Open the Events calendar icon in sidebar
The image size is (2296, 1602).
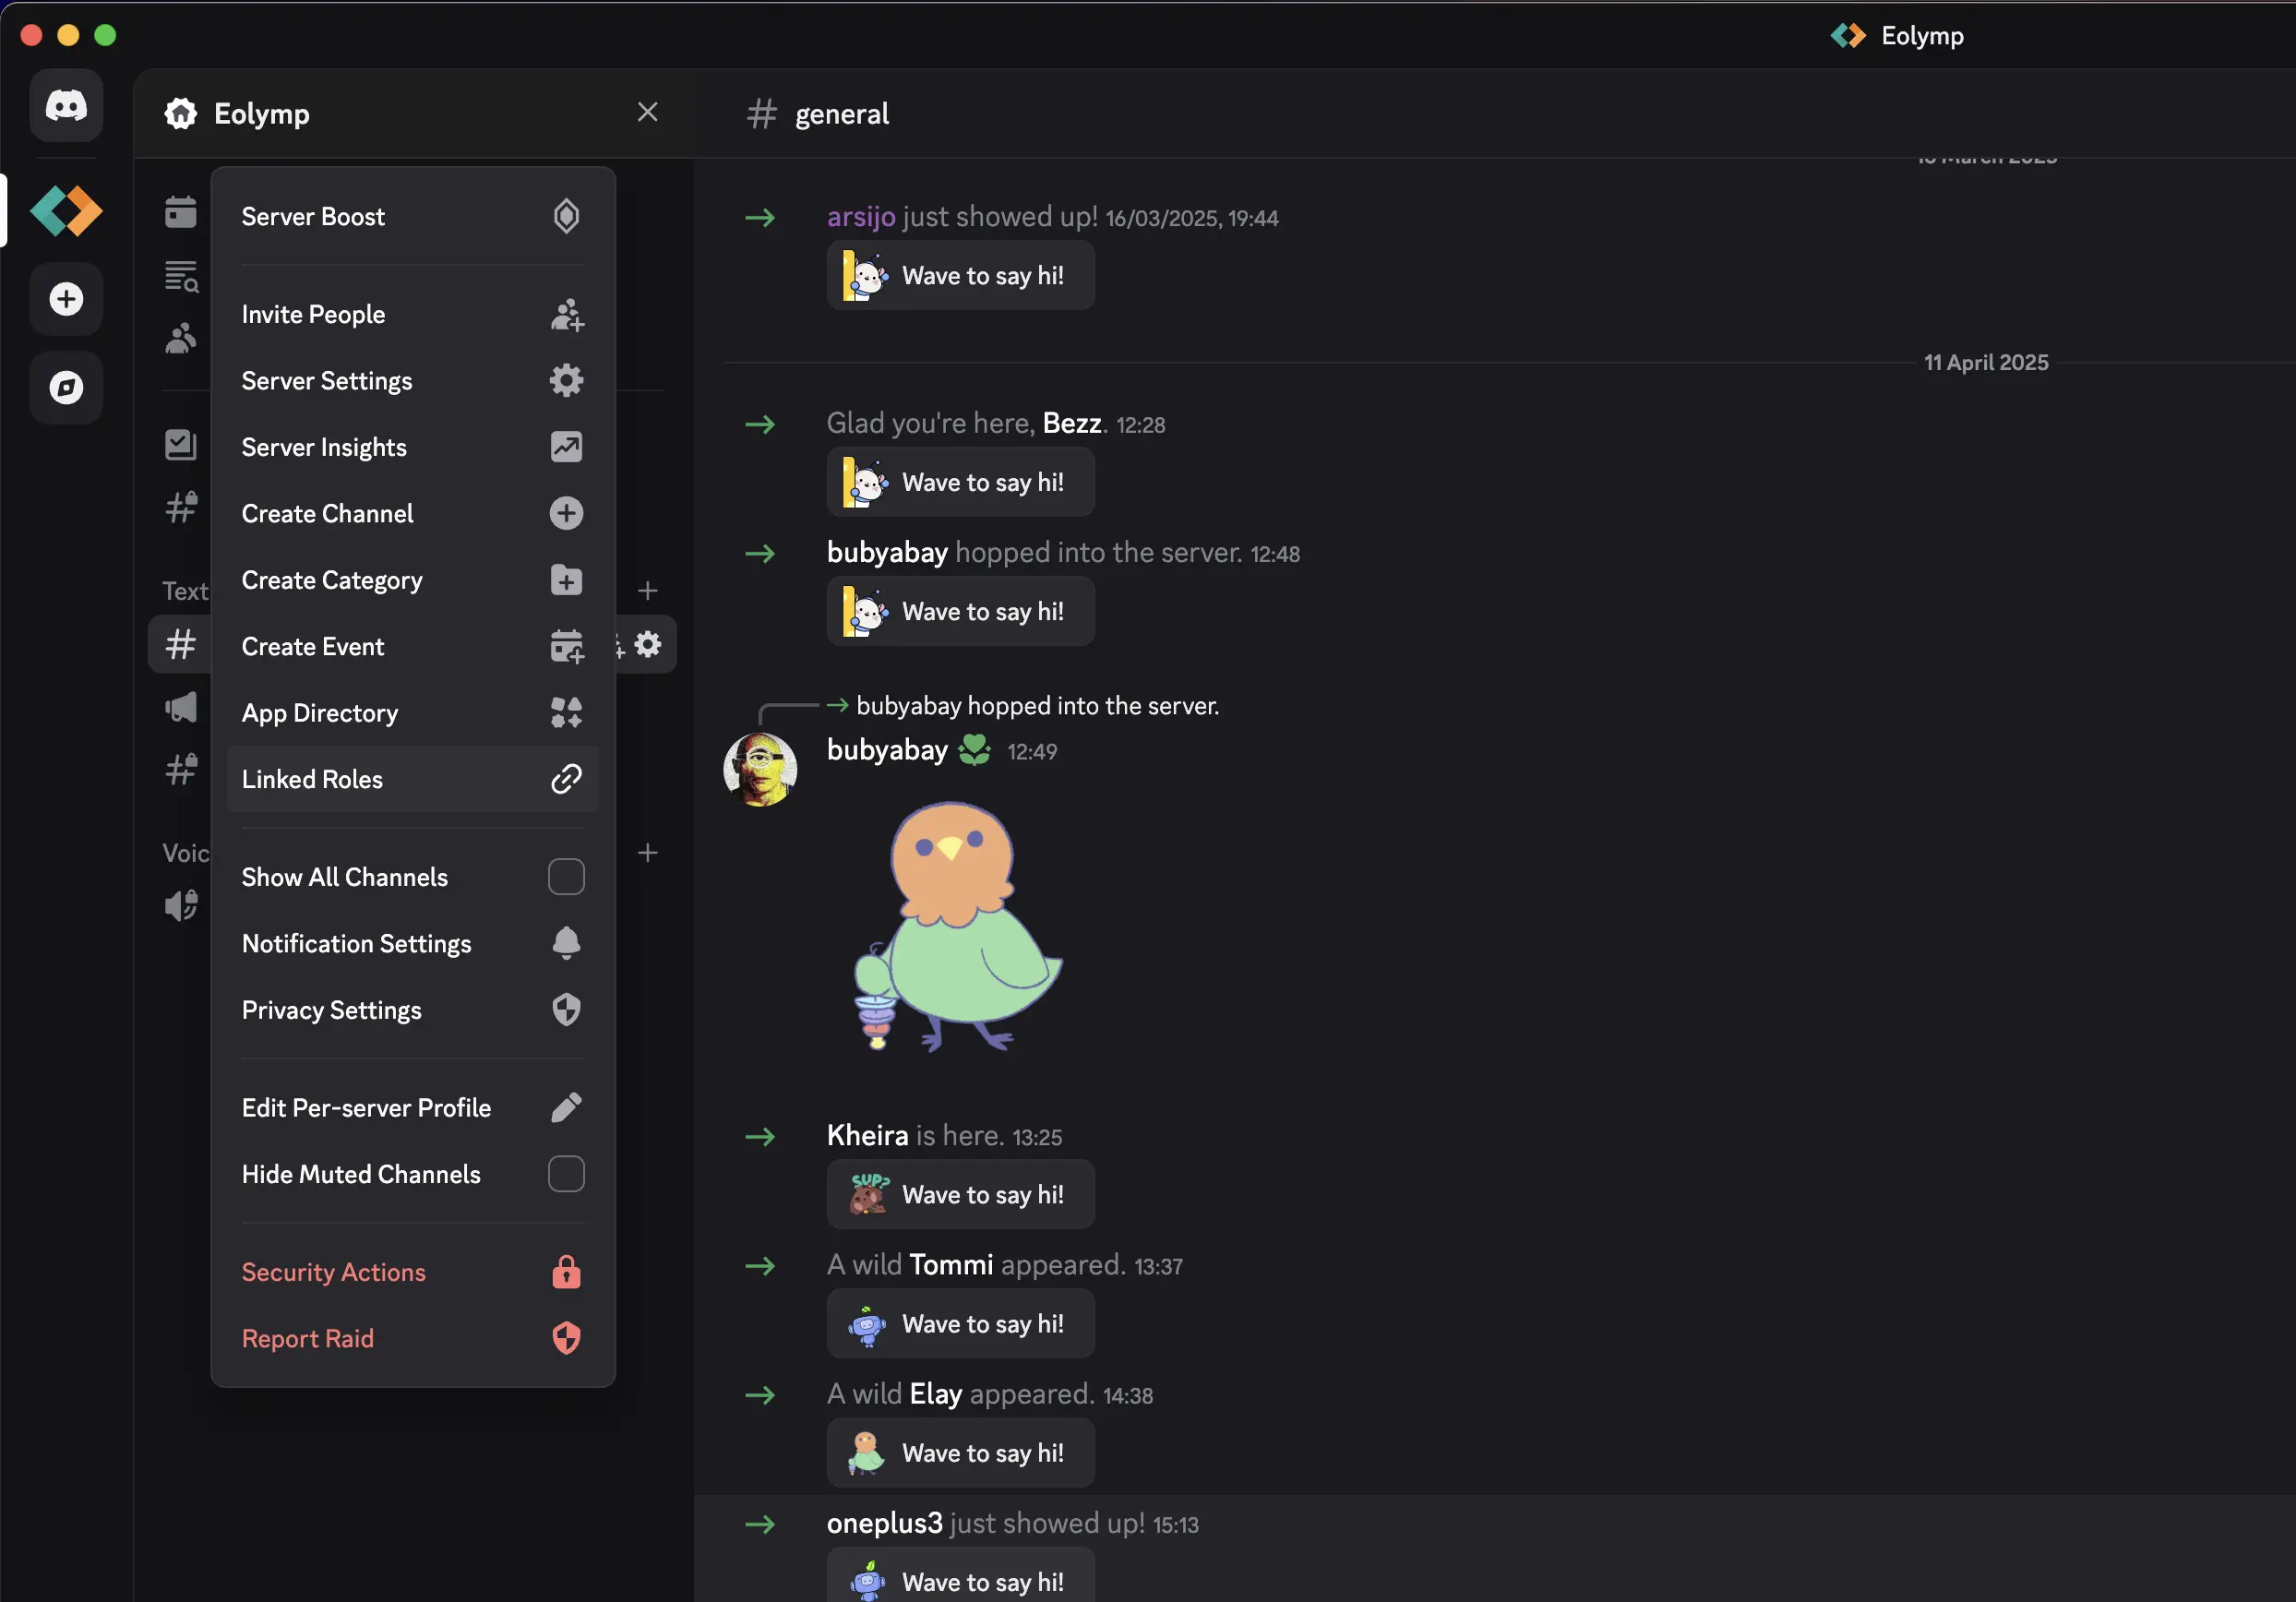(x=181, y=211)
